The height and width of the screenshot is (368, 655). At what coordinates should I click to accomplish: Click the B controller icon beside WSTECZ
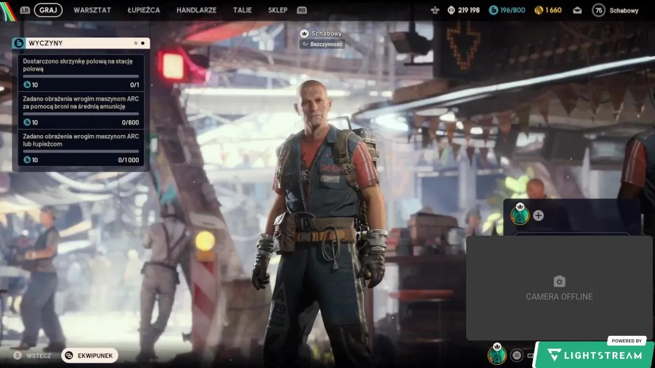tap(17, 355)
